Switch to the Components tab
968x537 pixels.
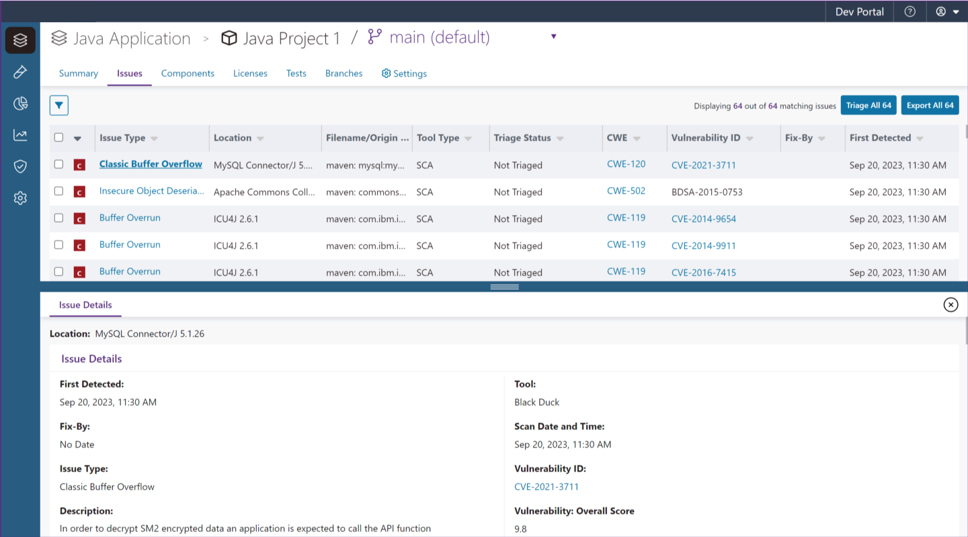click(188, 73)
